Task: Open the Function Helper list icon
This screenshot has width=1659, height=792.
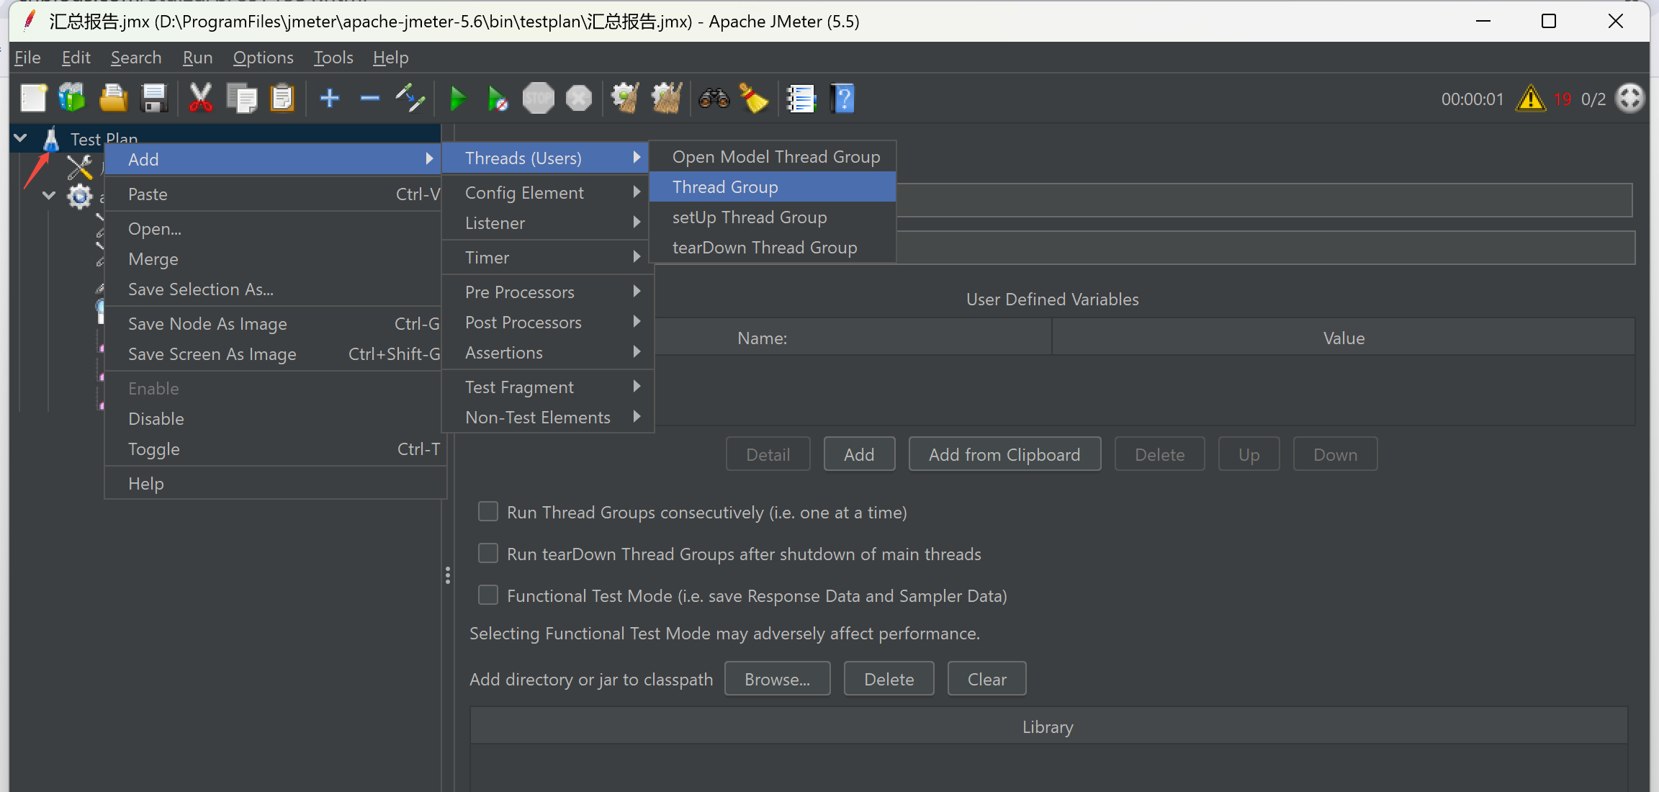Action: (801, 99)
